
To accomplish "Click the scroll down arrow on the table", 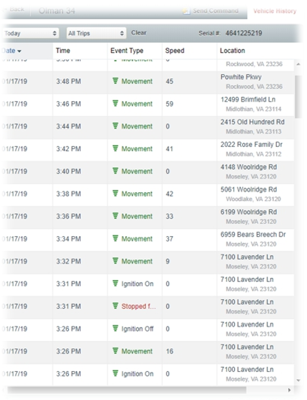I will [x=299, y=380].
